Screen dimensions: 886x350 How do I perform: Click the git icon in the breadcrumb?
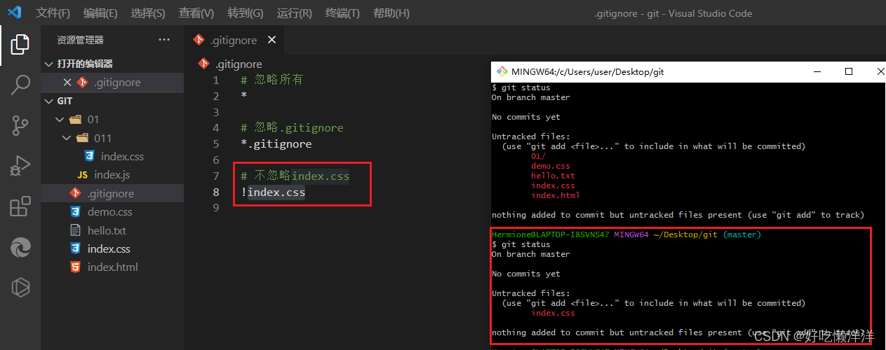[x=204, y=64]
